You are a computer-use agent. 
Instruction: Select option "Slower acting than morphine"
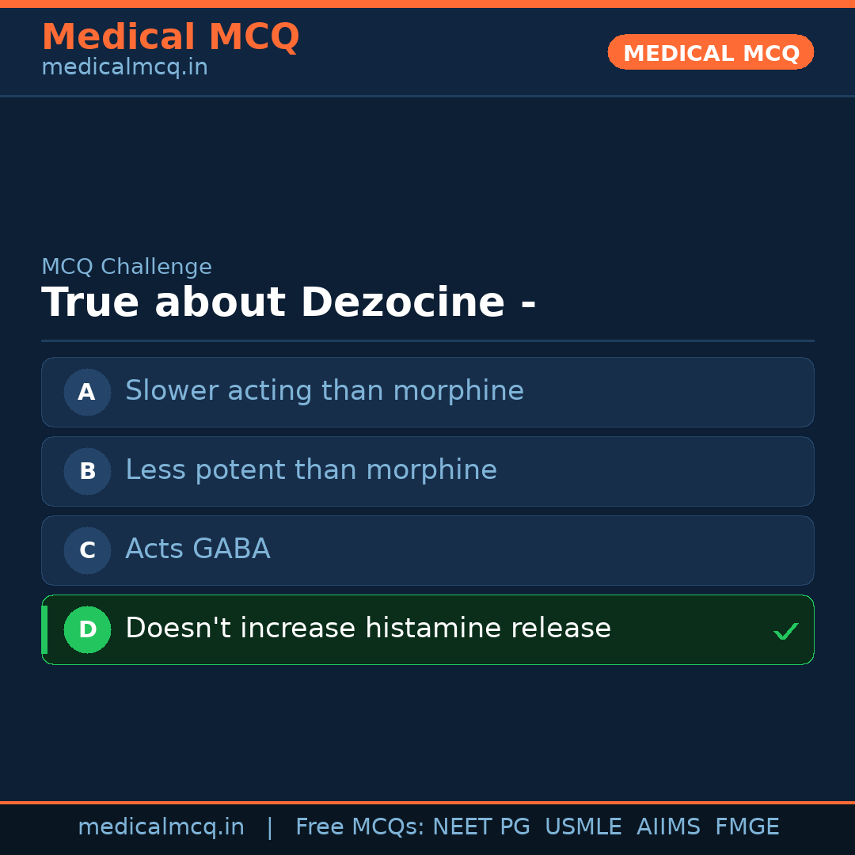click(x=325, y=391)
